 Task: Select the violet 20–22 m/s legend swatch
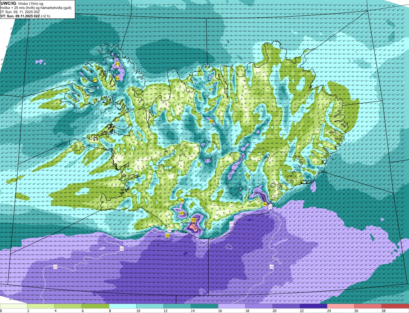(x=286, y=306)
